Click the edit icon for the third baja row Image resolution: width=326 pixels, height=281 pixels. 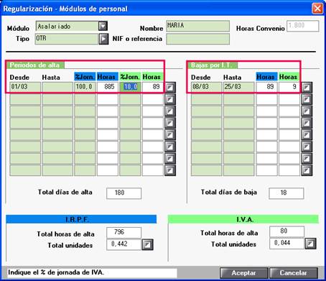click(x=307, y=111)
